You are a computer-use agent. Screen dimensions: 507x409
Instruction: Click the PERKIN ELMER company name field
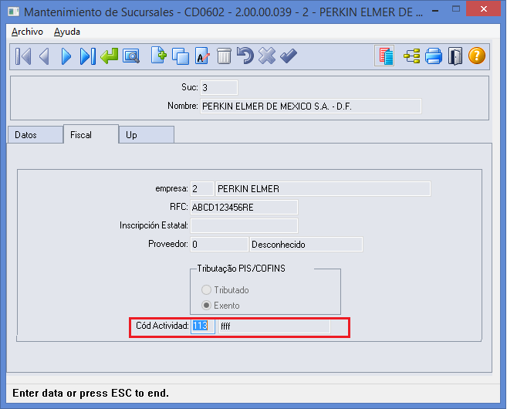click(x=323, y=189)
